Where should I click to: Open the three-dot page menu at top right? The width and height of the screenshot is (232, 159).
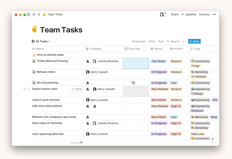(214, 15)
